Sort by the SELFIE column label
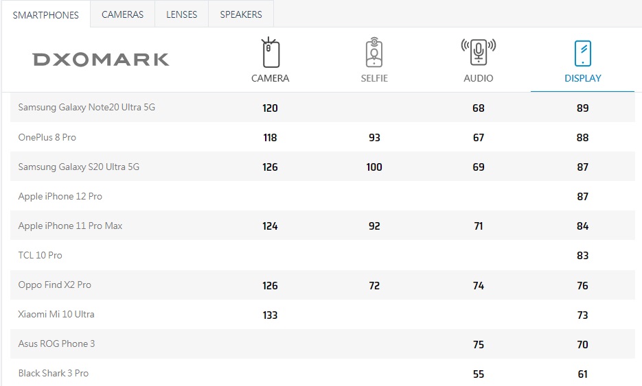The width and height of the screenshot is (642, 386). click(x=374, y=78)
